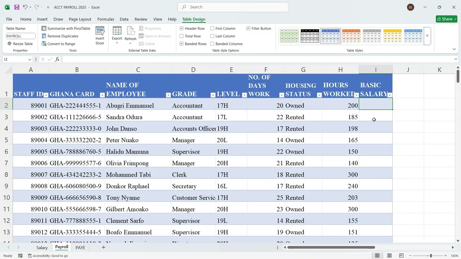The height and width of the screenshot is (259, 461).
Task: Click the Undo arrow icon
Action: [25, 7]
